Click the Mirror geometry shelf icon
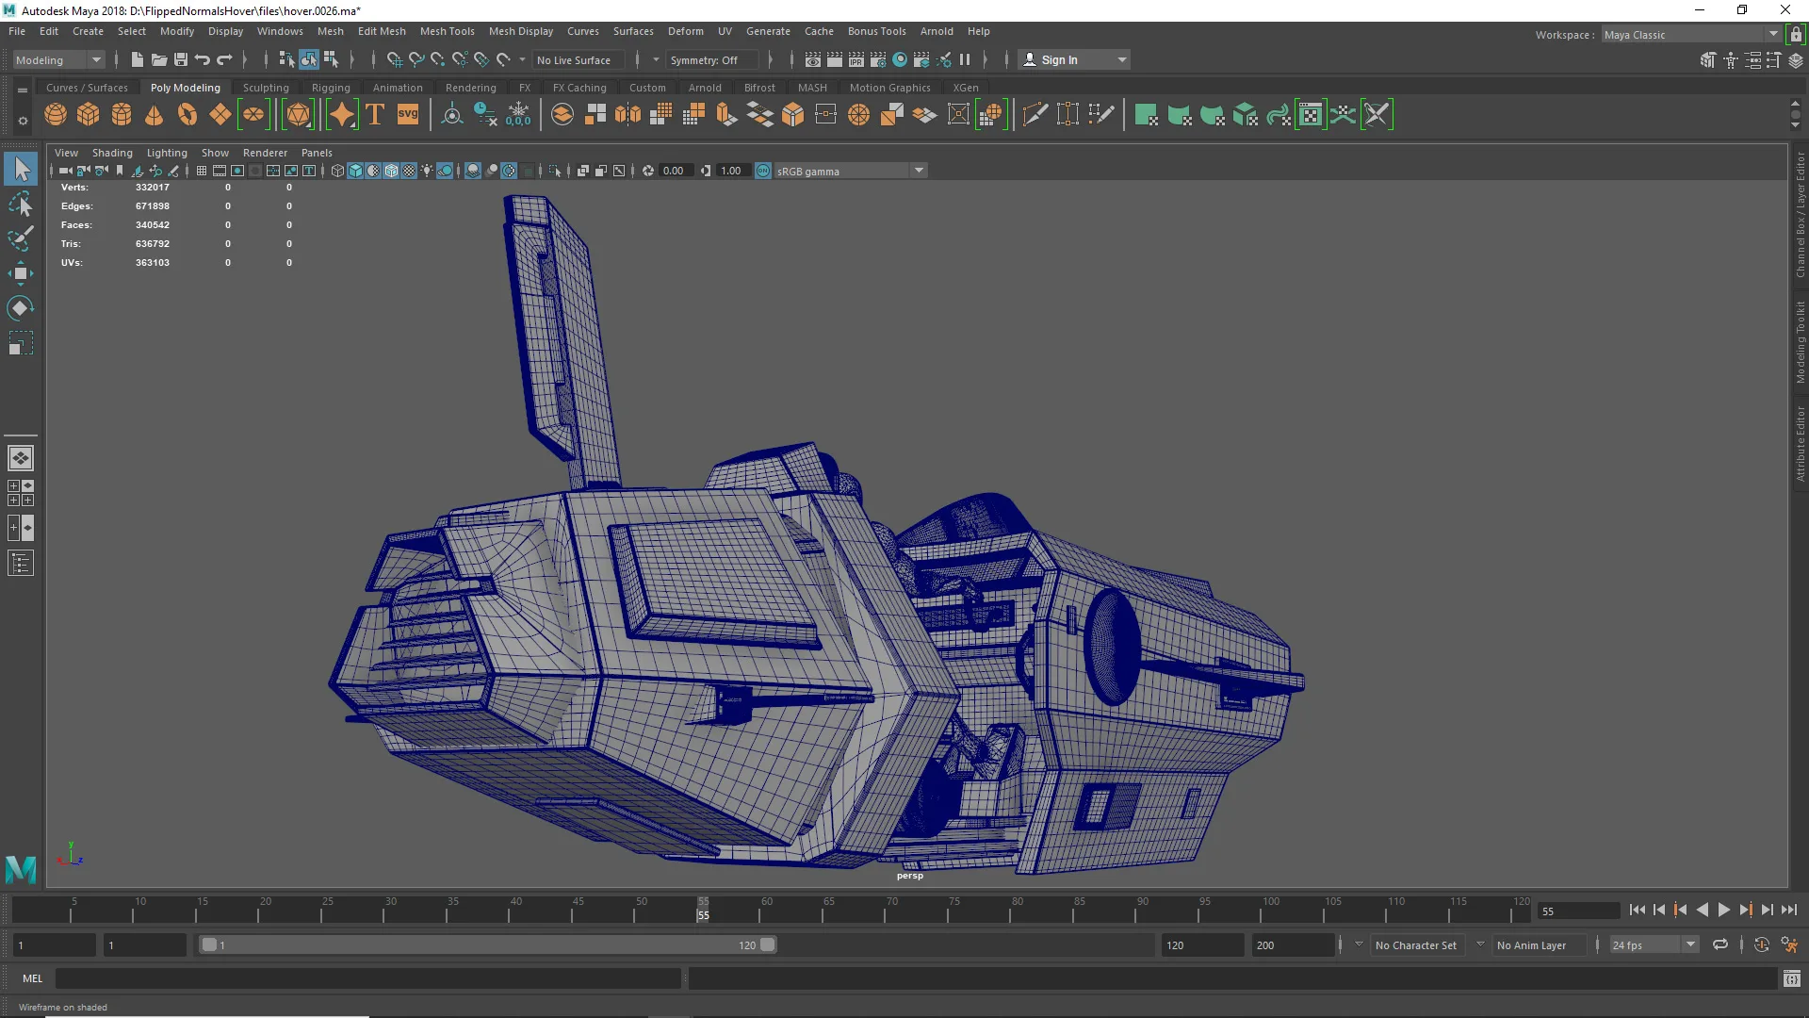The image size is (1809, 1018). [x=627, y=115]
